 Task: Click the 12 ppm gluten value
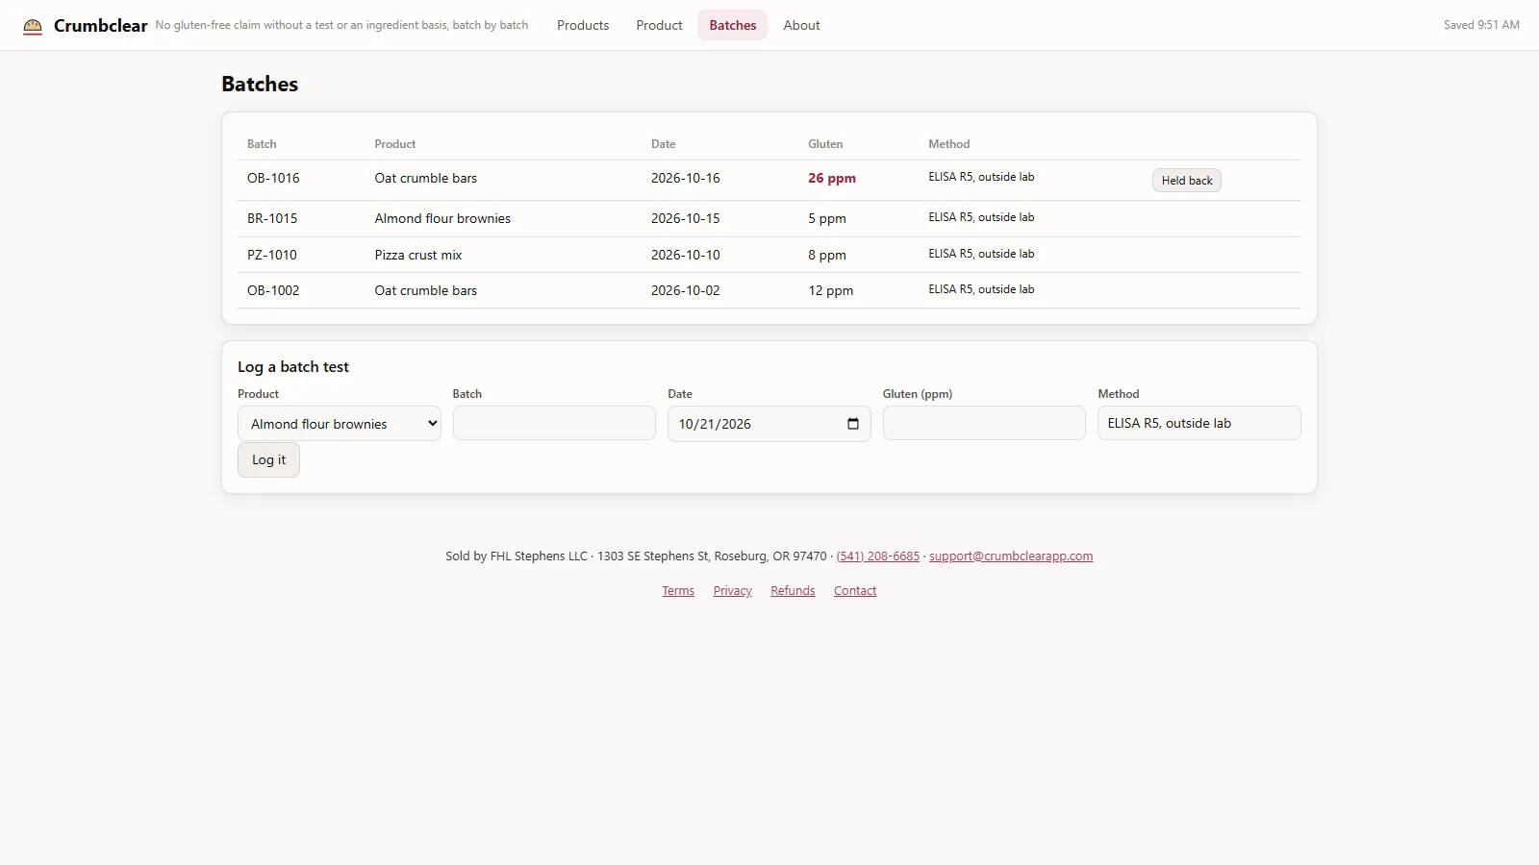point(831,291)
